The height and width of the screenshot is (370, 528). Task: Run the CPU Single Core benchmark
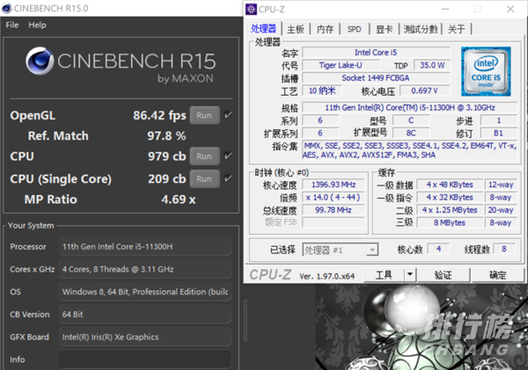tap(204, 178)
